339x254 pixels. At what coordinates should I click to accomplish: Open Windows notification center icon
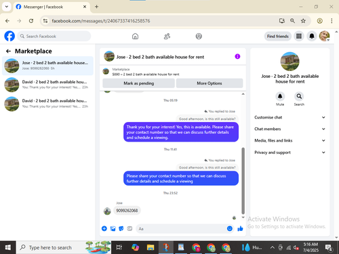[x=329, y=247]
